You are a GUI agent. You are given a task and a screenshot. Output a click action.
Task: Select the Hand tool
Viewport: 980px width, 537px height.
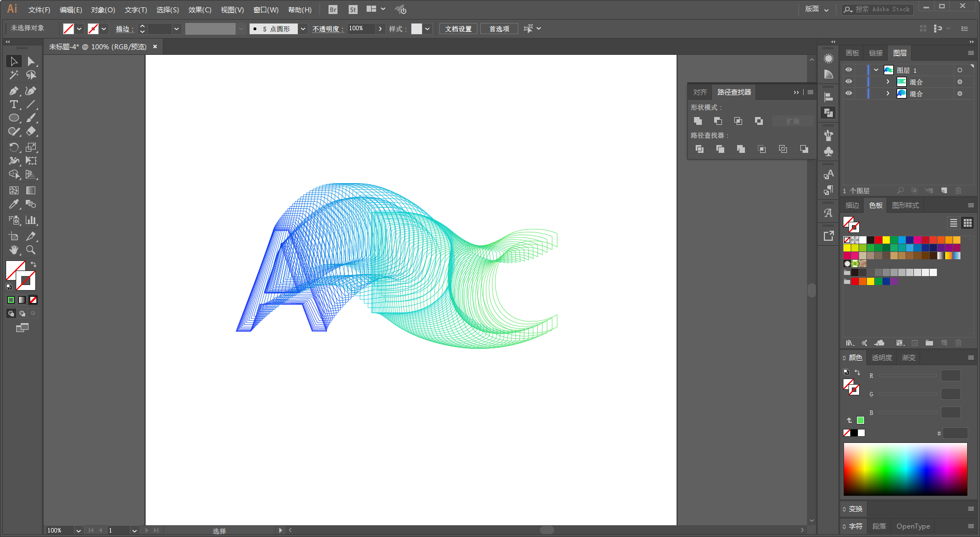click(14, 250)
